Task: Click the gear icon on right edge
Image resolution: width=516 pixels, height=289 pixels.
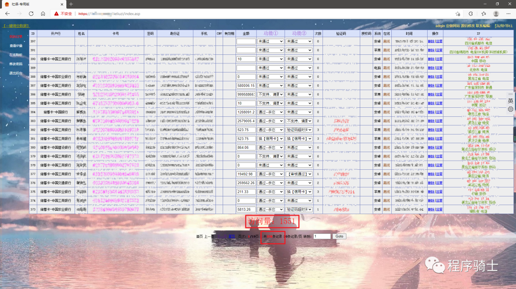Action: pos(511,109)
